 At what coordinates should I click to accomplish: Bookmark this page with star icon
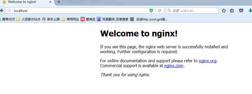click(x=224, y=11)
